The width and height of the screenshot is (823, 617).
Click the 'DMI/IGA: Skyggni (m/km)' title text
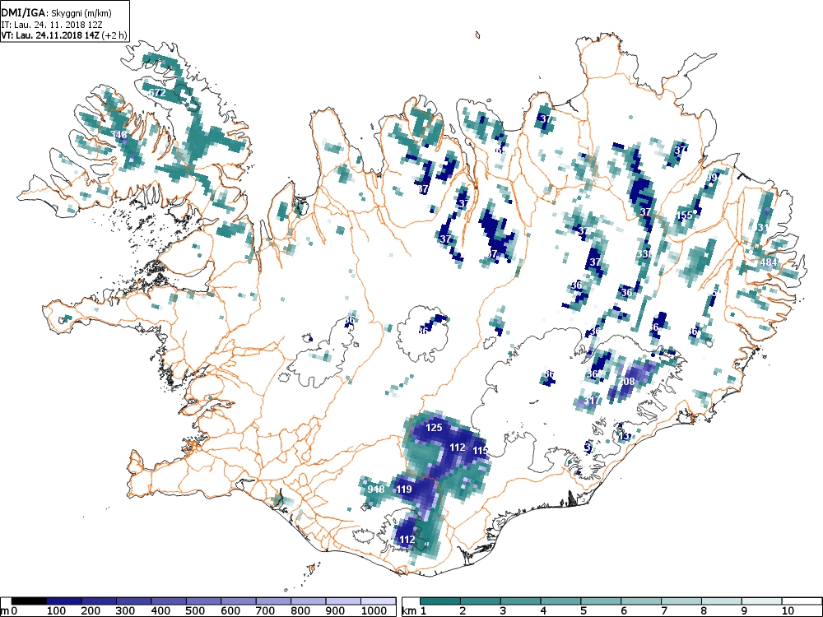click(56, 14)
